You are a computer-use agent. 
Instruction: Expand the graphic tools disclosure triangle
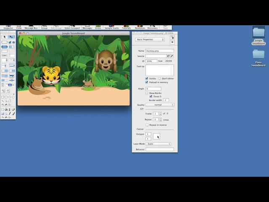coord(14,94)
